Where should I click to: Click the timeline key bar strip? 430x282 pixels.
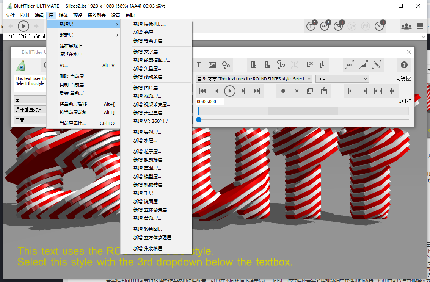[x=303, y=111]
